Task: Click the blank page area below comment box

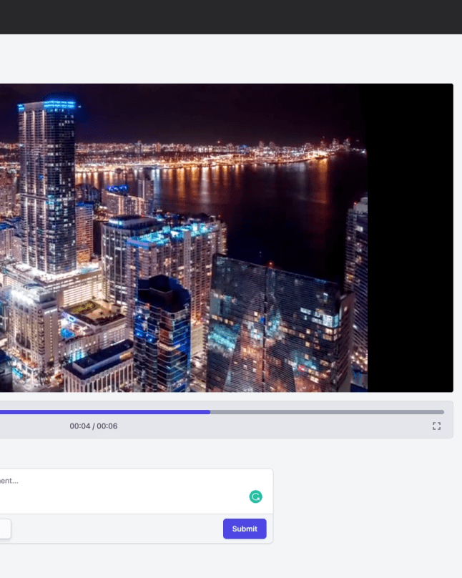Action: [229, 562]
